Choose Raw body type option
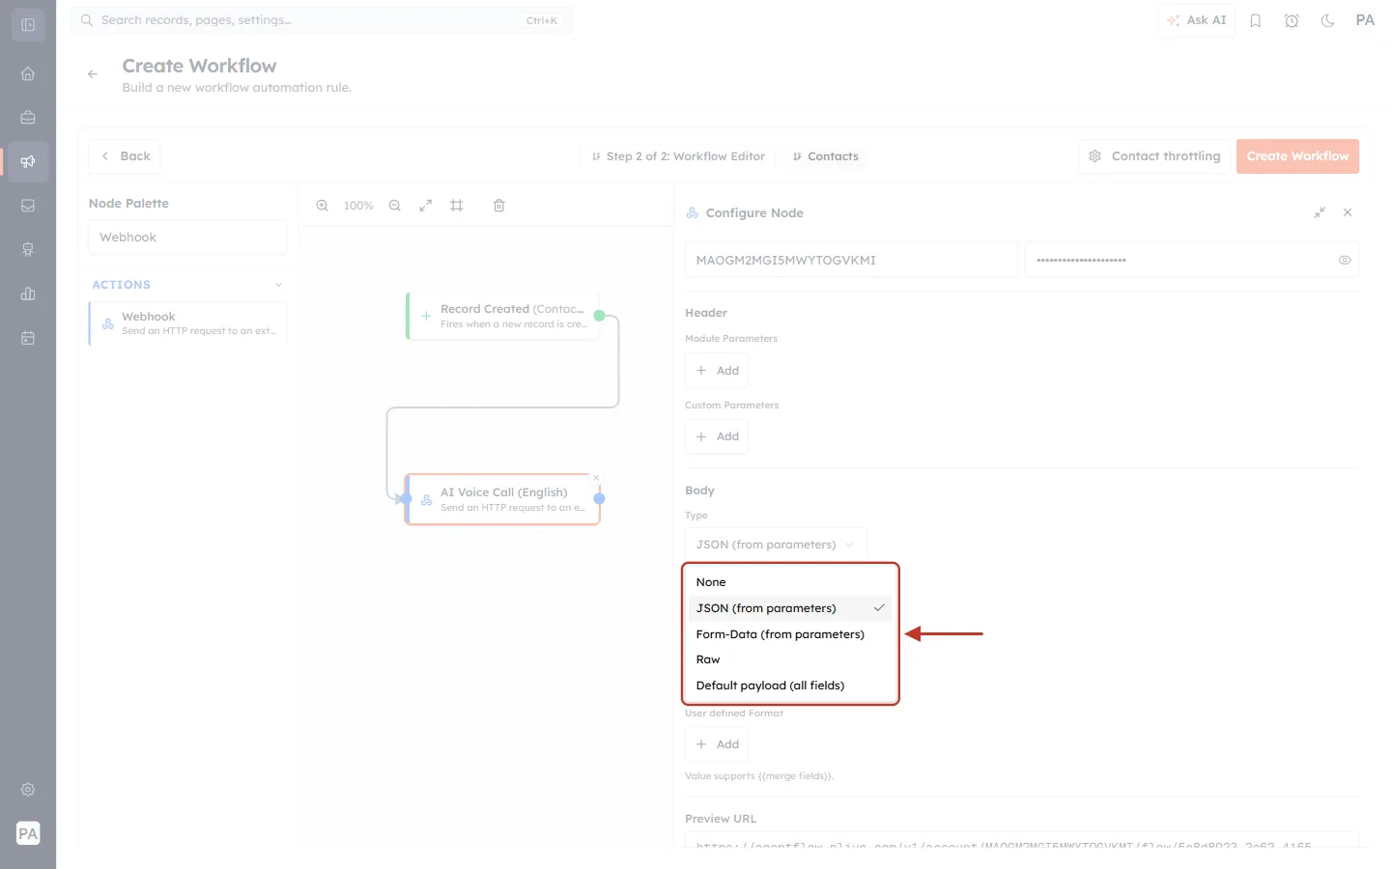Viewport: 1391px width, 869px height. coord(790,659)
